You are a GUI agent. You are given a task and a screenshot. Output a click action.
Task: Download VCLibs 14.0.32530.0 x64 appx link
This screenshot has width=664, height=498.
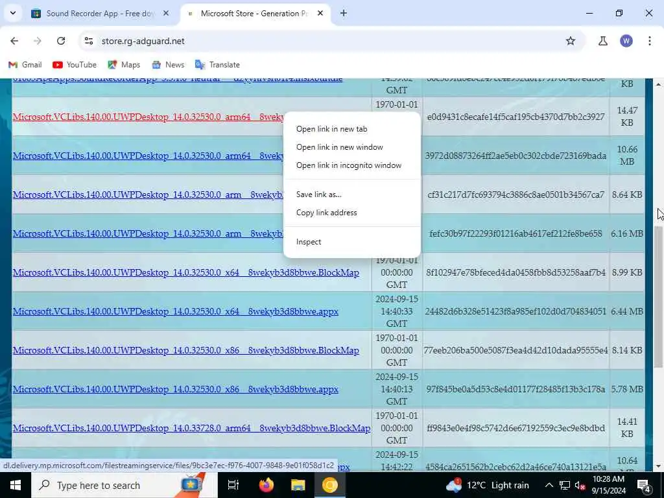[x=176, y=312]
